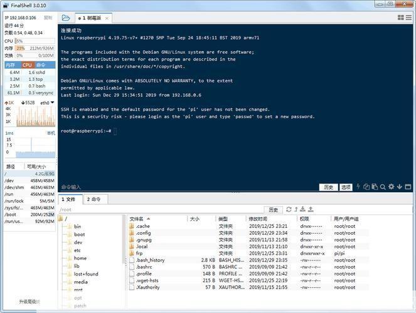Select the boot folder in tree
Viewport: 416px width, 313px height.
(76, 234)
